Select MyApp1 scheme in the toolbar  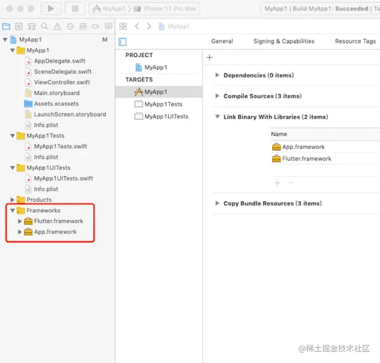pos(109,9)
